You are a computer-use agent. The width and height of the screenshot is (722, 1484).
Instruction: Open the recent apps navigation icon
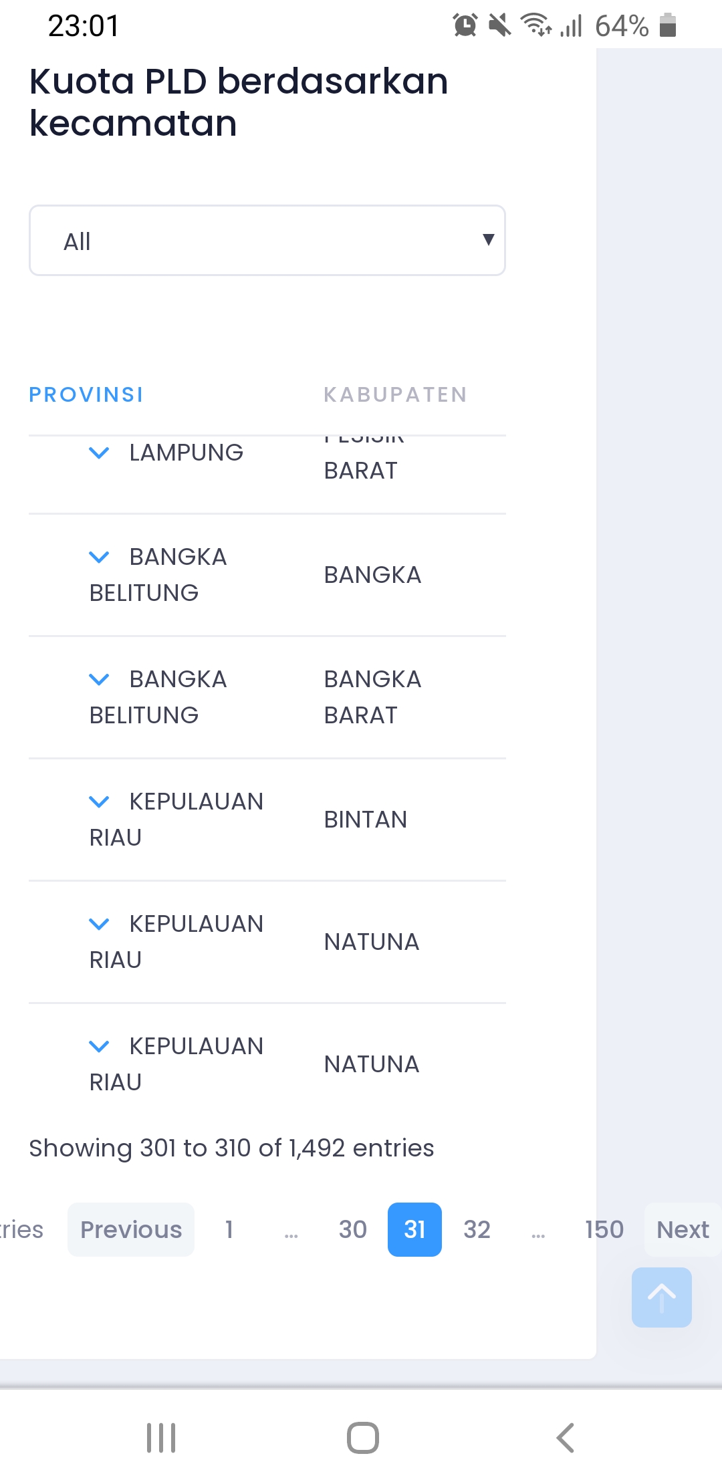click(161, 1437)
